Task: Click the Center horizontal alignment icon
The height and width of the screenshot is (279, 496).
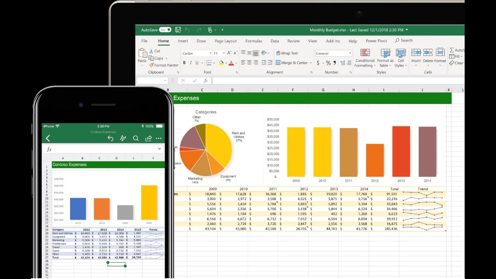Action: pyautogui.click(x=250, y=63)
